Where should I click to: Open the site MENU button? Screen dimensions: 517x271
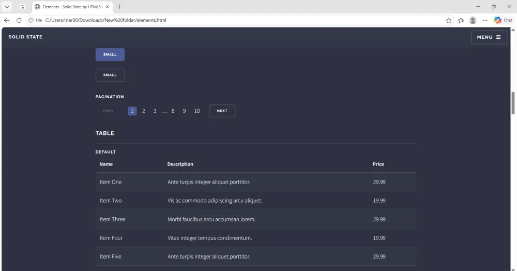click(489, 37)
